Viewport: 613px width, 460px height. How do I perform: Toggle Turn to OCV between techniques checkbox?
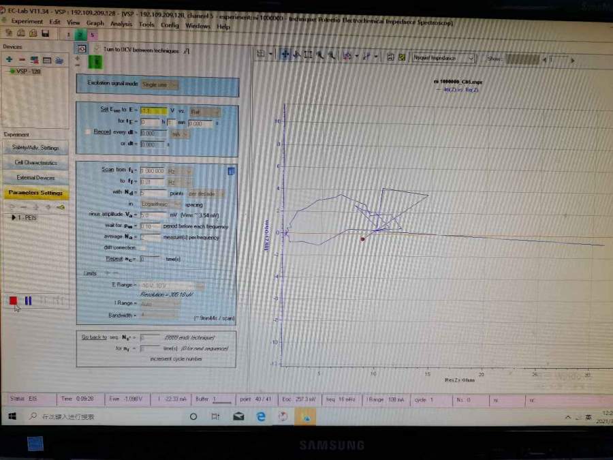point(97,50)
